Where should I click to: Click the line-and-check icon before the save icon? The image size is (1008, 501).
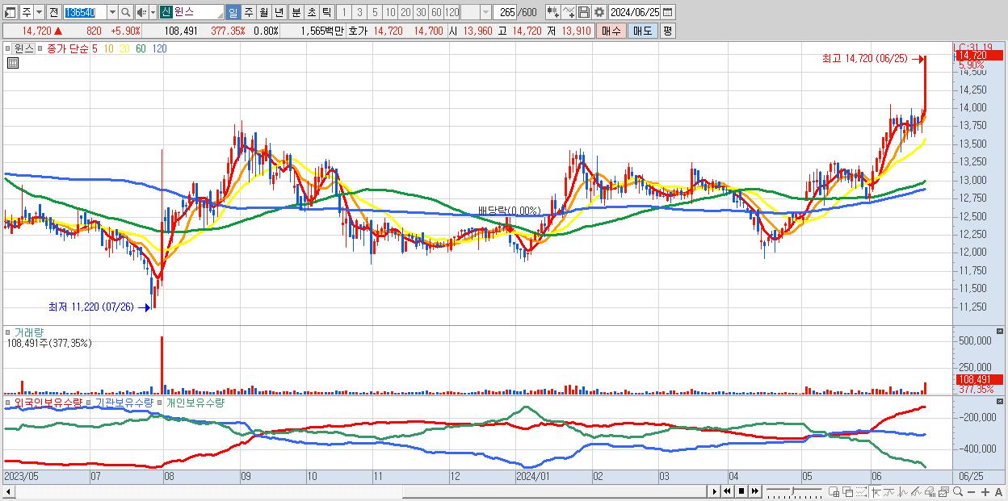click(569, 12)
